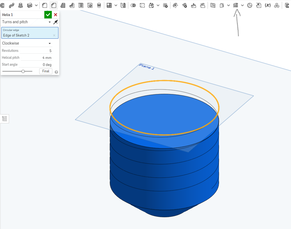The image size is (291, 229).
Task: Click the Circular edge selection field
Action: pos(30,33)
